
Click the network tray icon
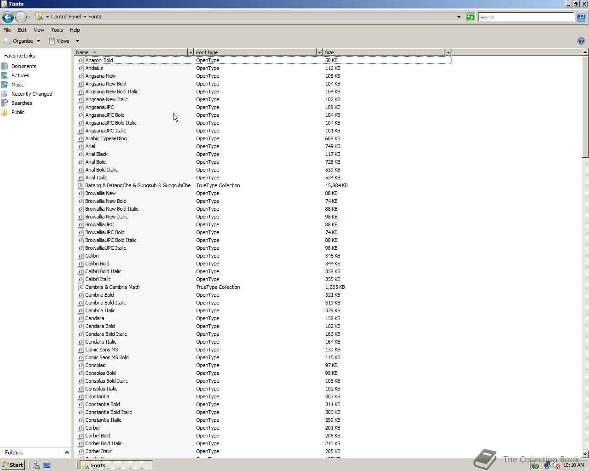pos(547,465)
